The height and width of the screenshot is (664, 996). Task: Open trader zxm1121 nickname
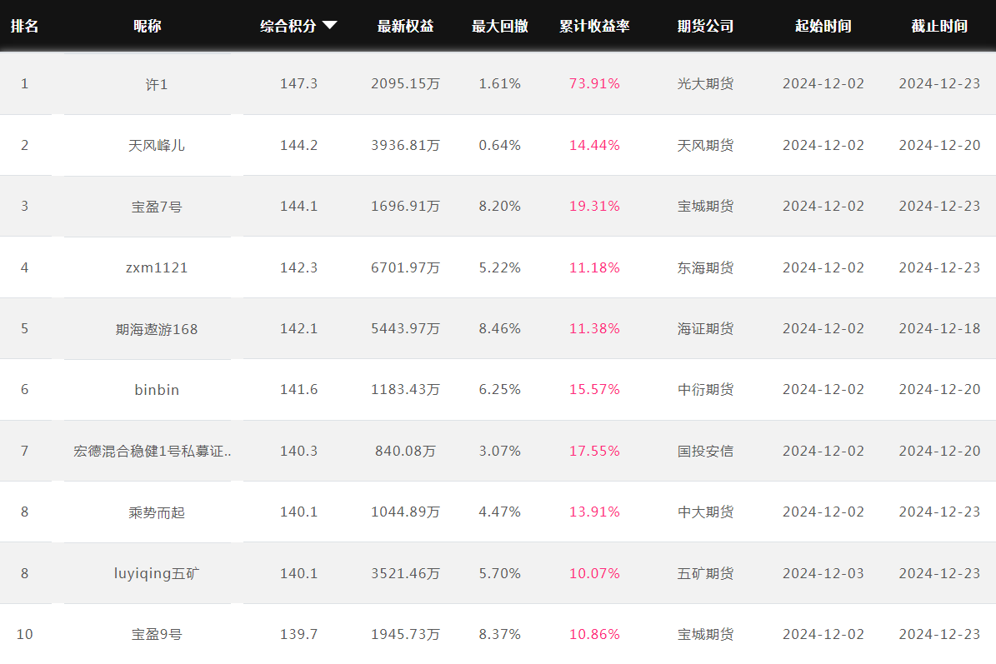pyautogui.click(x=156, y=268)
